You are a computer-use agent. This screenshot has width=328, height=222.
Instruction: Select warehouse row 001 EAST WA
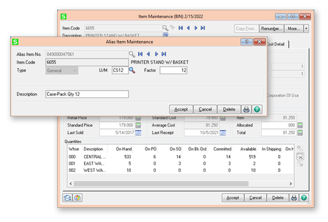(x=181, y=164)
